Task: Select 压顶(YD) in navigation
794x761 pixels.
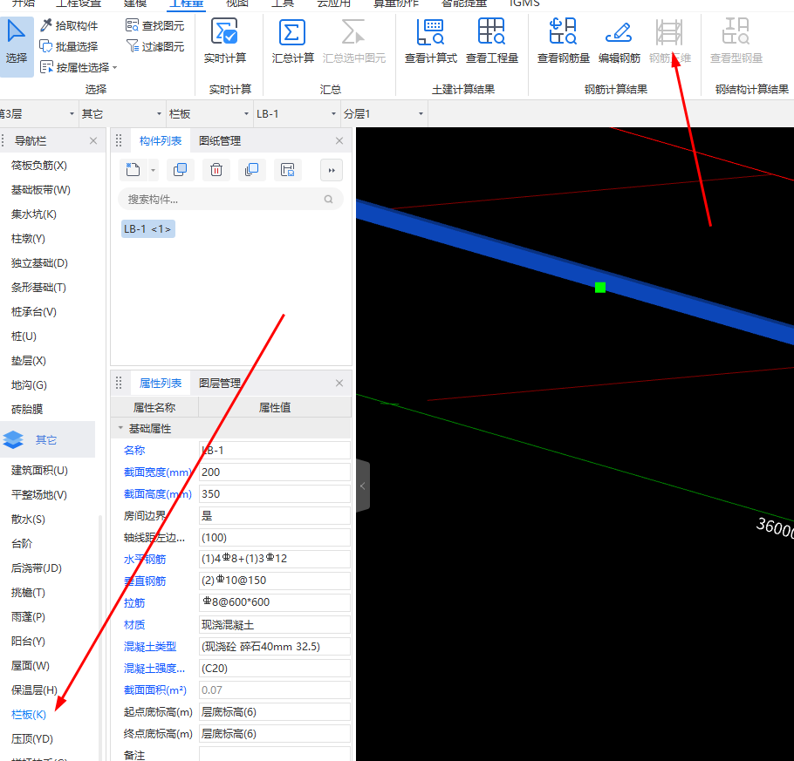Action: click(32, 738)
